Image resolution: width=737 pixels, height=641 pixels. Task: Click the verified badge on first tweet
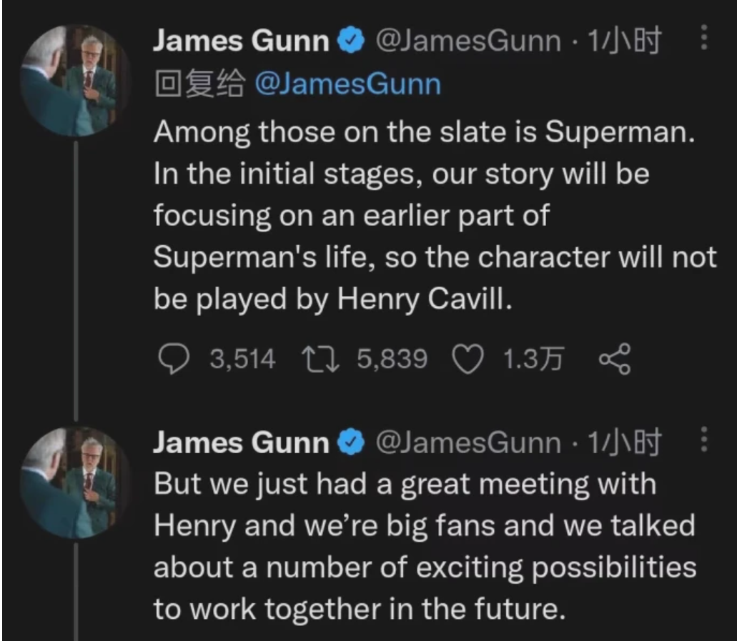(350, 43)
